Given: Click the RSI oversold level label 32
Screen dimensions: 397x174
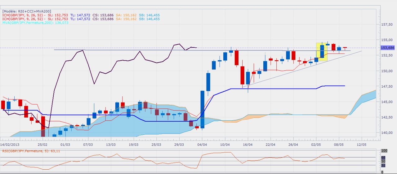Looking at the screenshot, I should point(383,165).
